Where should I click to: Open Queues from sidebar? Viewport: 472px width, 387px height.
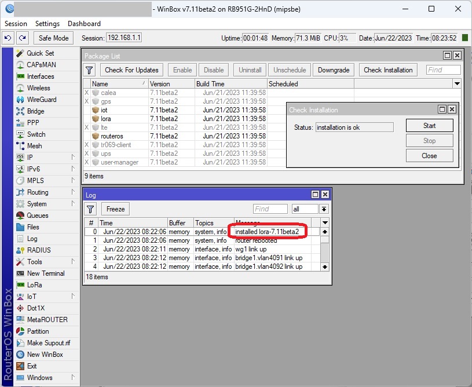tap(37, 216)
